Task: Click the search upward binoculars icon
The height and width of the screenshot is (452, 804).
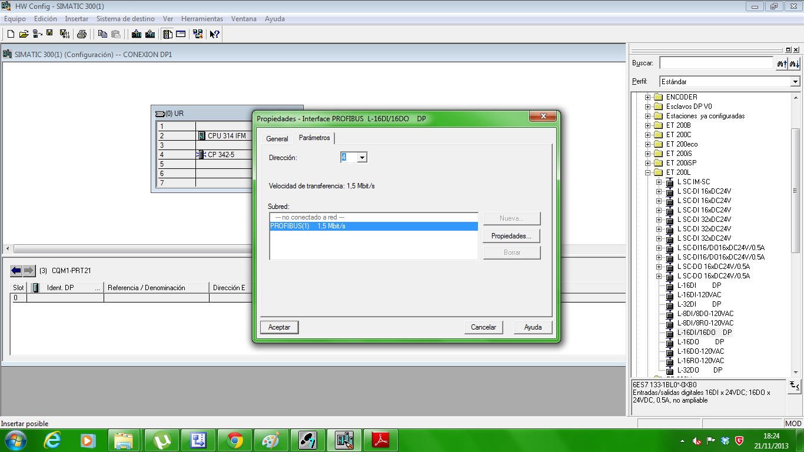Action: click(x=782, y=63)
